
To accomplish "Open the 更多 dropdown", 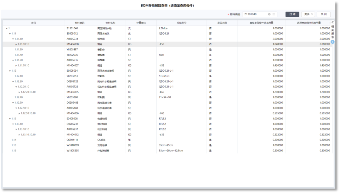I will point(308,14).
